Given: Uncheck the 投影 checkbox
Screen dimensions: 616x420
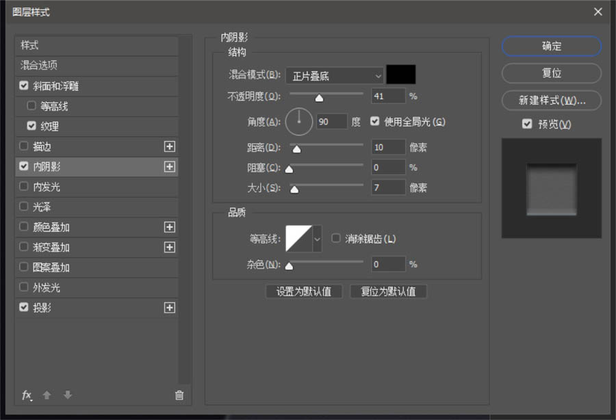Looking at the screenshot, I should tap(24, 307).
